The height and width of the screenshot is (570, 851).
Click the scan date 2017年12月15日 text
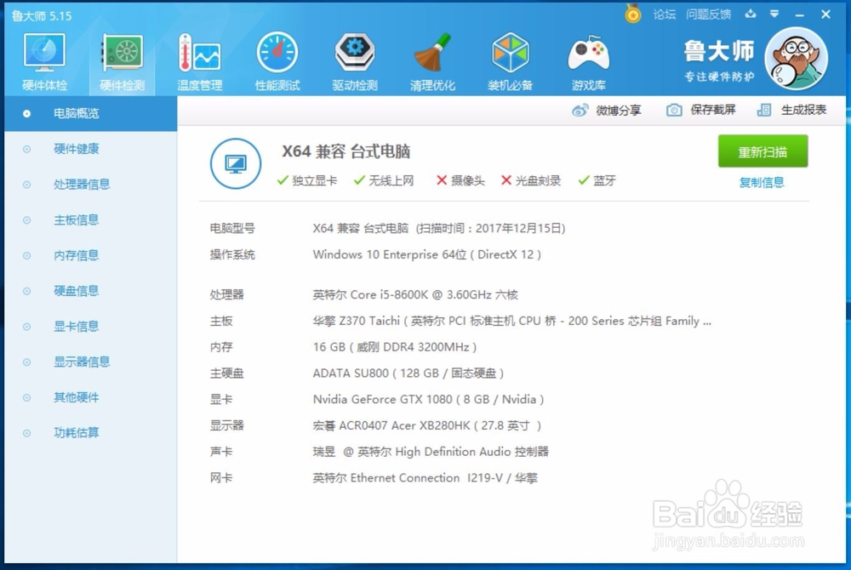tap(521, 228)
